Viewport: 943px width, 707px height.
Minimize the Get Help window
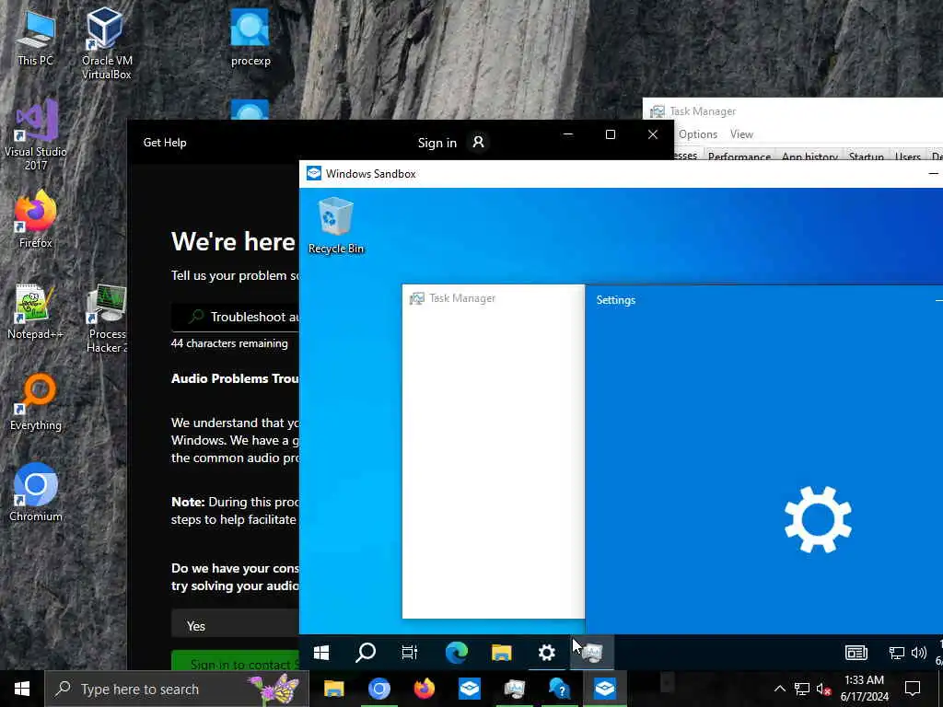(x=567, y=134)
